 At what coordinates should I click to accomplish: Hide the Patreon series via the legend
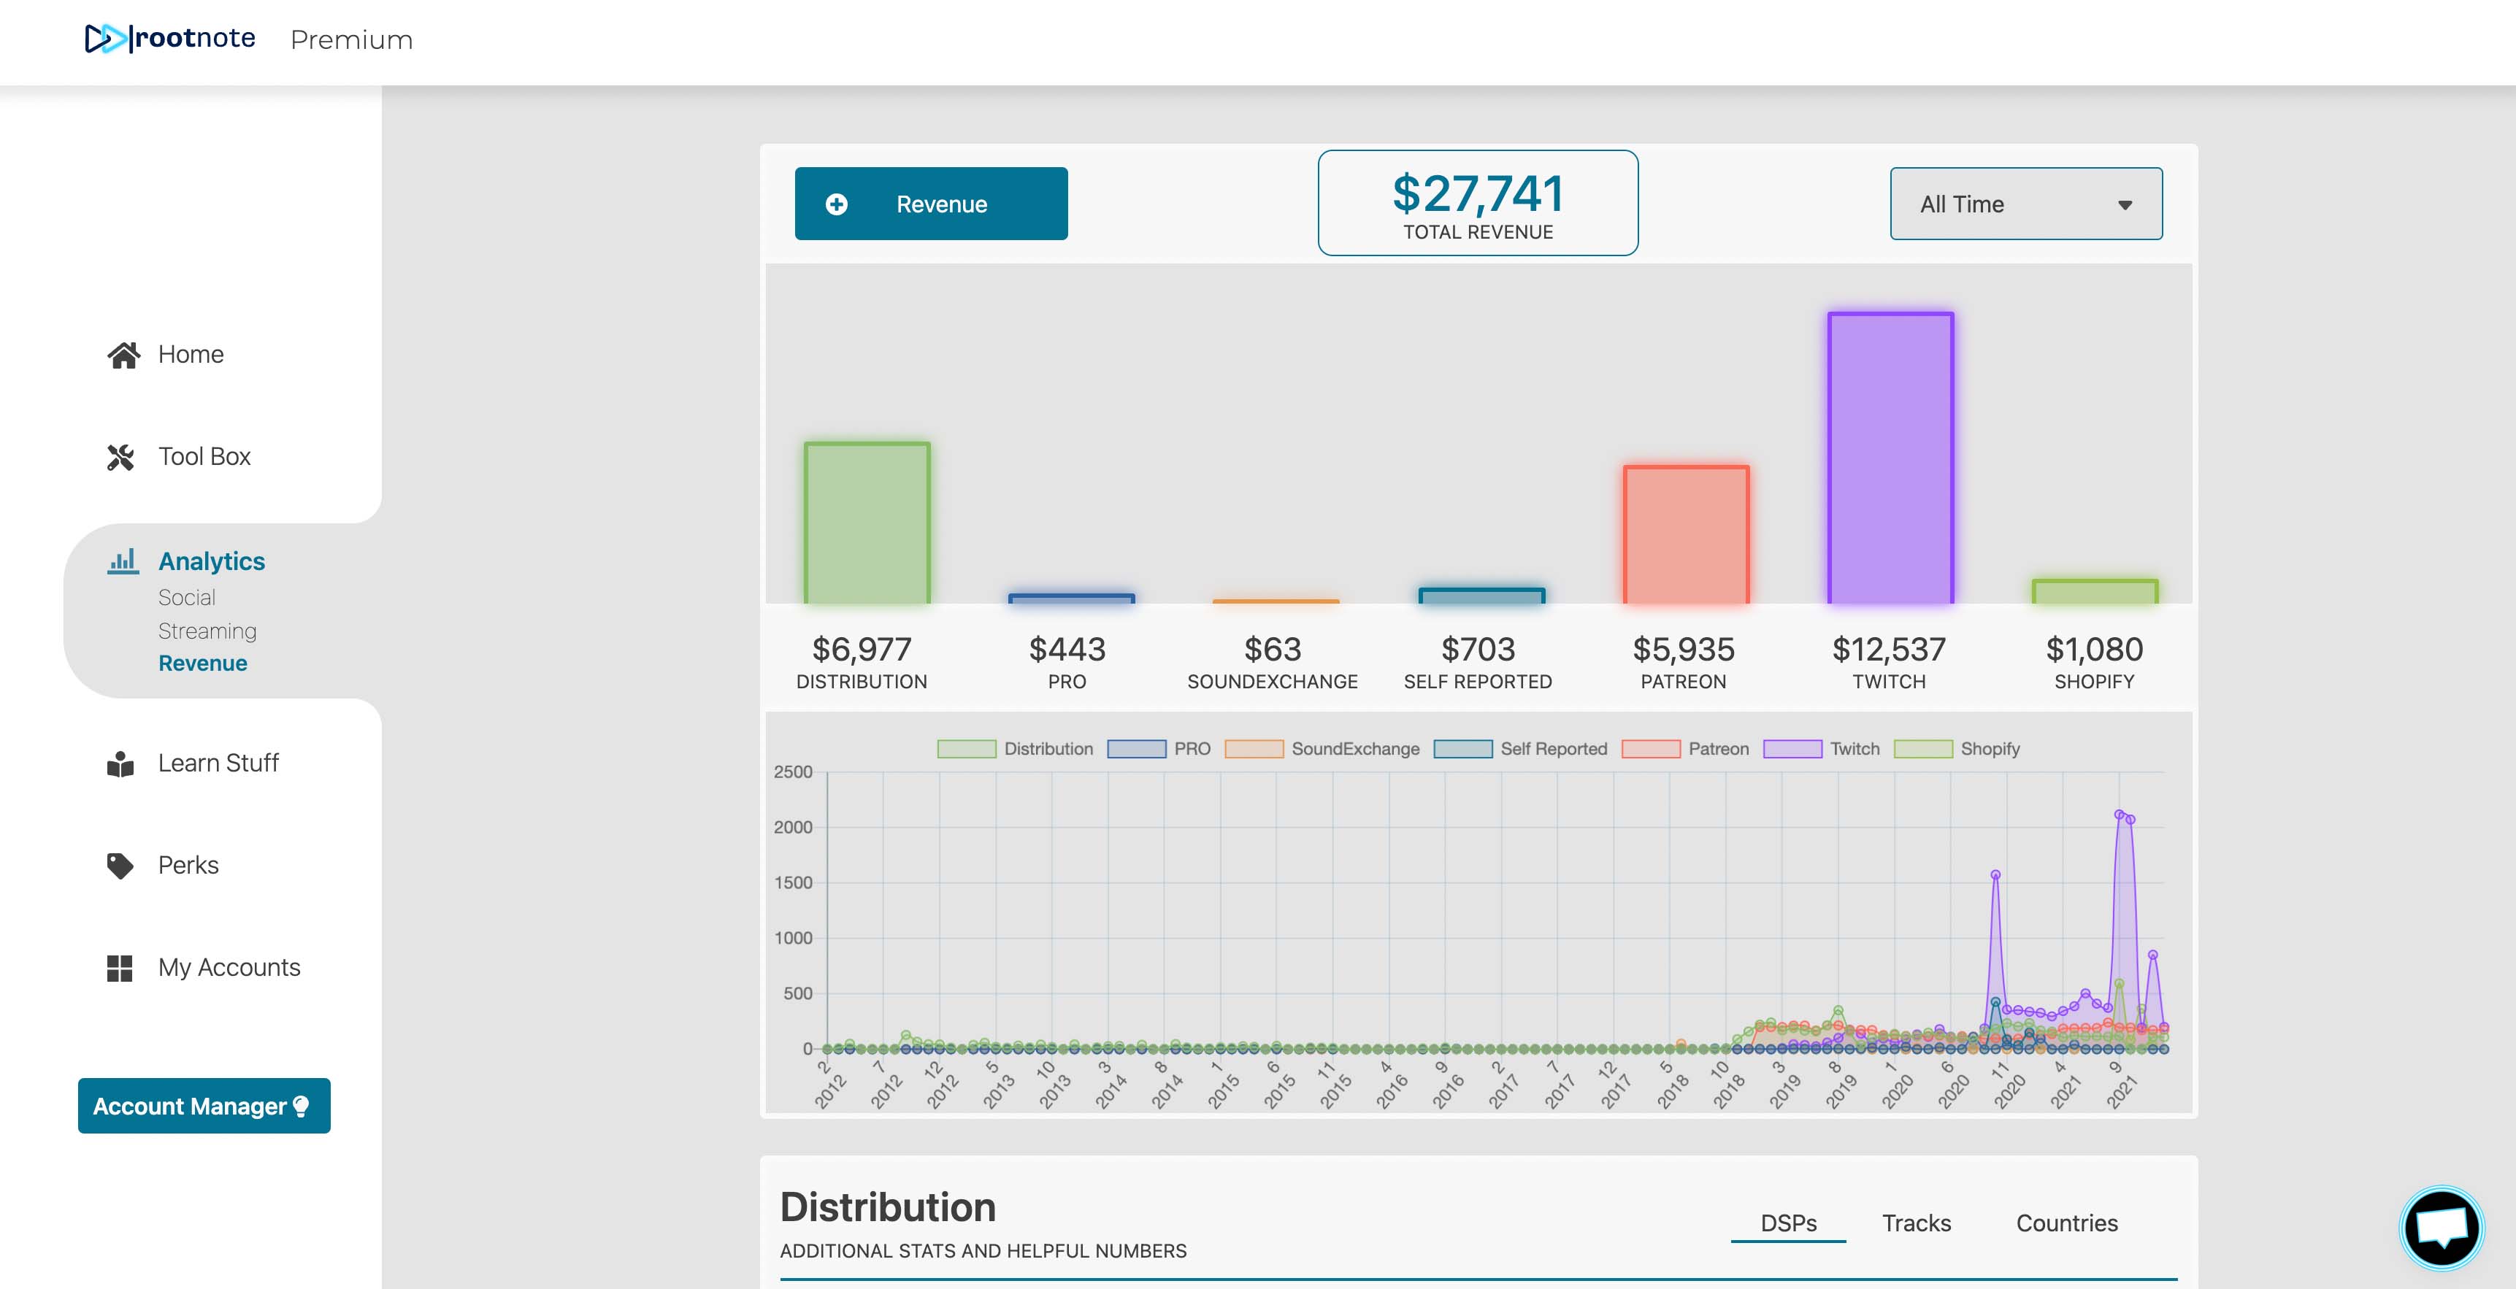[1717, 749]
